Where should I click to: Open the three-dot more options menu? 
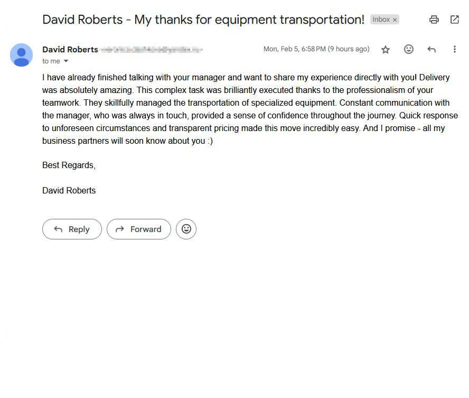coord(455,49)
